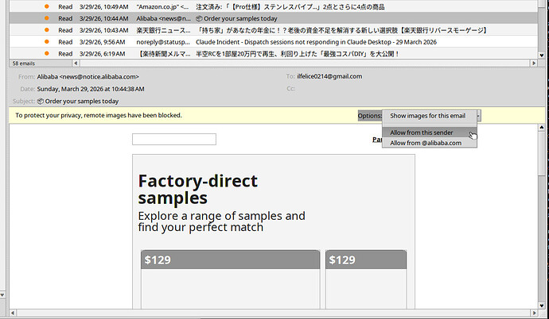Open the Options dropdown in privacy bar
This screenshot has height=319, width=549.
tap(370, 116)
